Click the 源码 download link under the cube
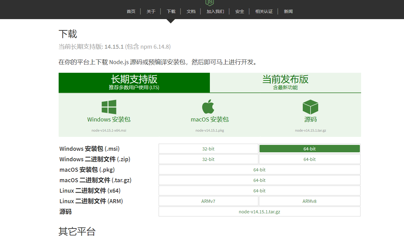Viewport: 404px width, 238px height. pyautogui.click(x=310, y=119)
